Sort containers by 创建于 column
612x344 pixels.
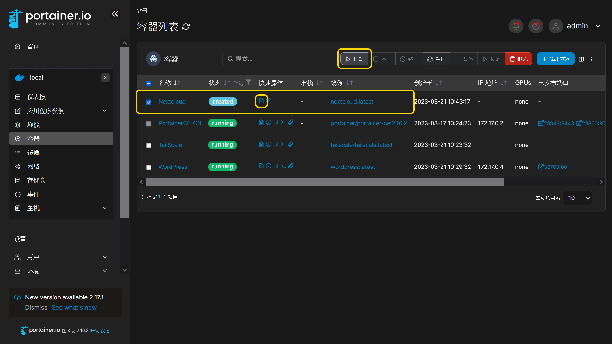tap(428, 83)
